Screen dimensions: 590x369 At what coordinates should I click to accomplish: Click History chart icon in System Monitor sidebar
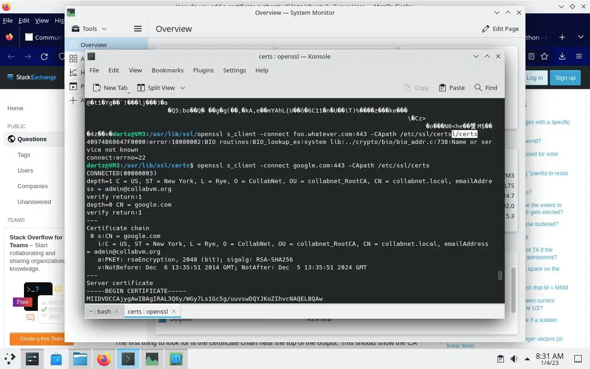(73, 72)
